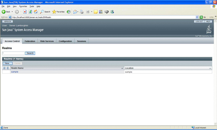Switch to the Federation tab

30,41
